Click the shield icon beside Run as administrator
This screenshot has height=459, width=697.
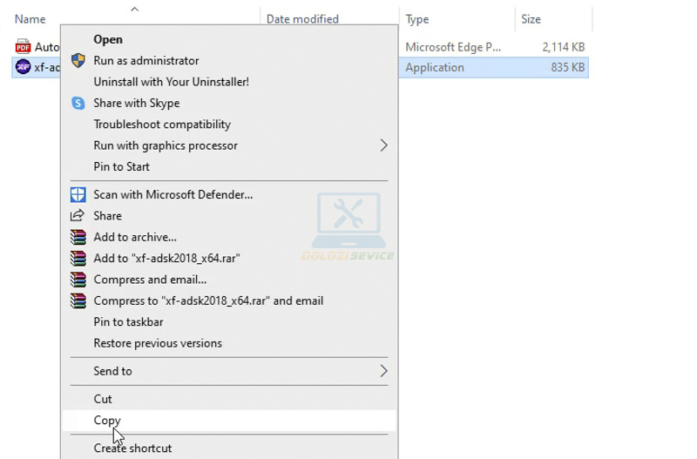pyautogui.click(x=78, y=61)
